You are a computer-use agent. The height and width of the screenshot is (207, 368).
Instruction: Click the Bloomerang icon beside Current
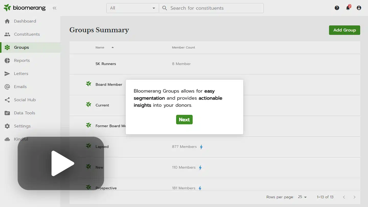[88, 105]
